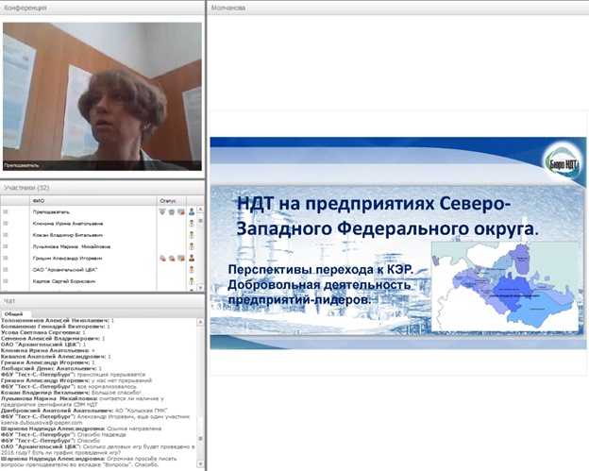Click the Преподаватель caption under the video
Image resolution: width=589 pixels, height=471 pixels.
click(22, 165)
